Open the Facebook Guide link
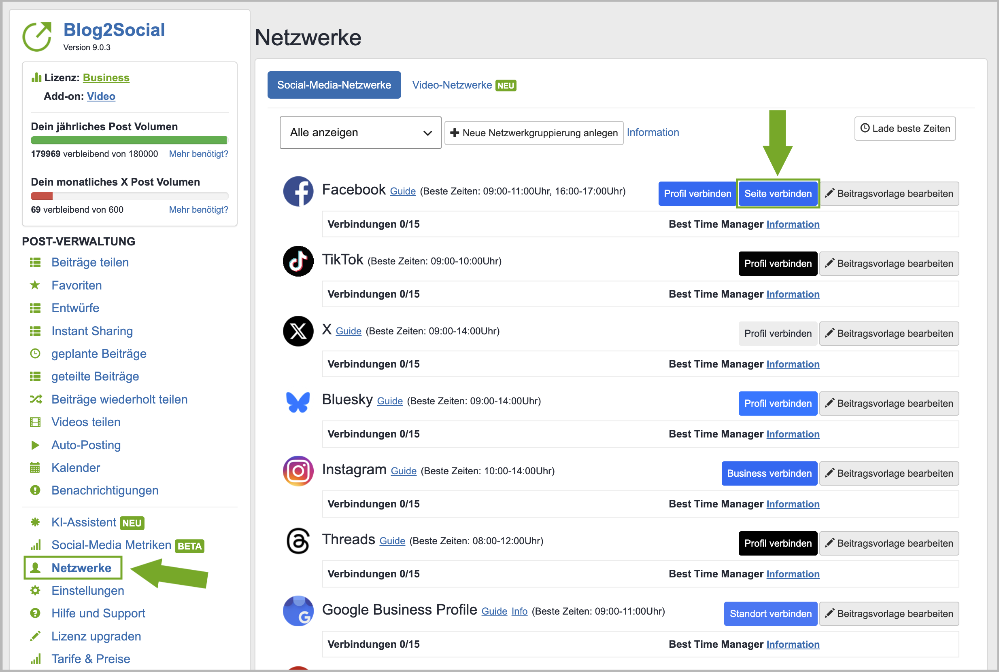This screenshot has height=672, width=999. (403, 191)
